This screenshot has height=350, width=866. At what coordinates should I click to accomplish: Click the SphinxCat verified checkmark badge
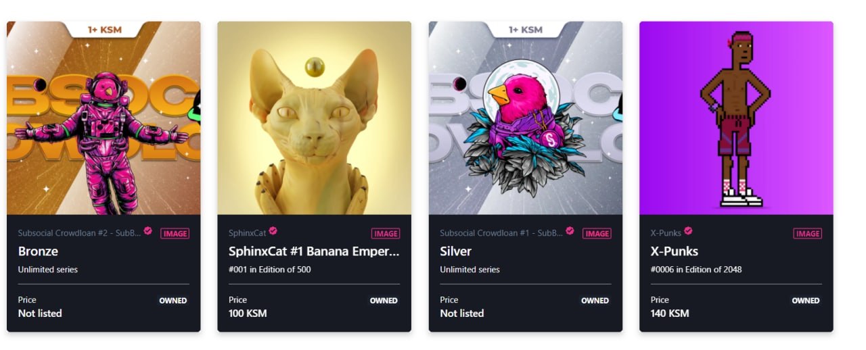click(x=273, y=231)
